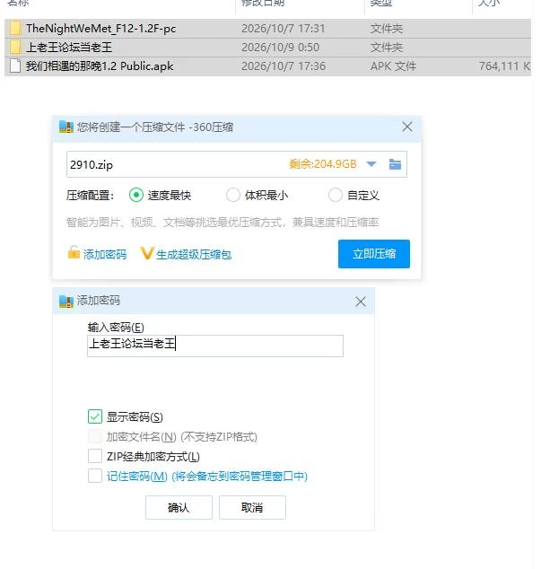550x569 pixels.
Task: Enable the ZIP经典加密方式(L) checkbox
Action: point(95,456)
